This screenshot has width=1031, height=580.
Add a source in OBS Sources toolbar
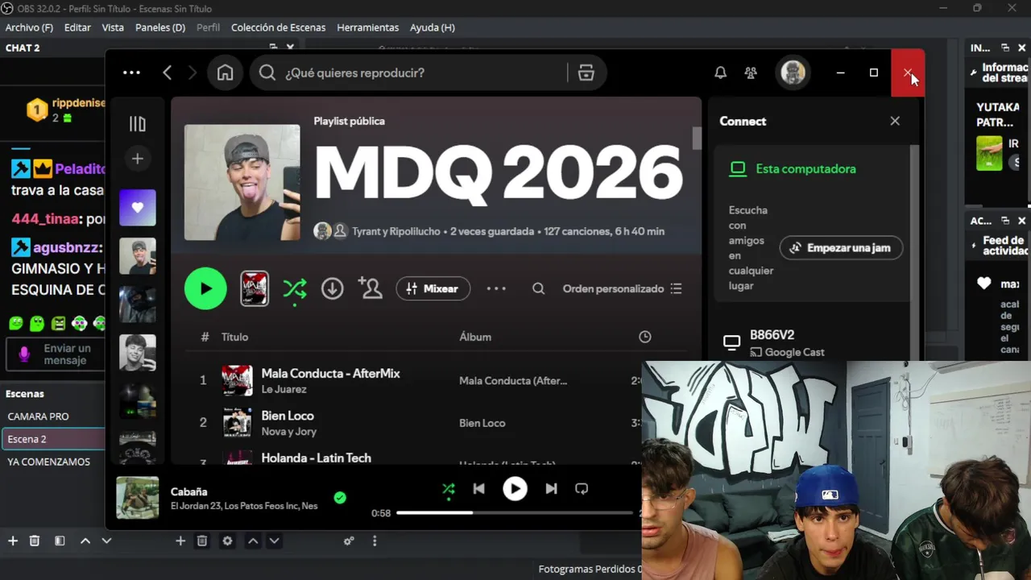[x=180, y=541]
